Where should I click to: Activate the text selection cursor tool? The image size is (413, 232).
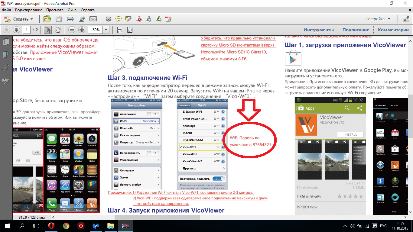pyautogui.click(x=48, y=30)
